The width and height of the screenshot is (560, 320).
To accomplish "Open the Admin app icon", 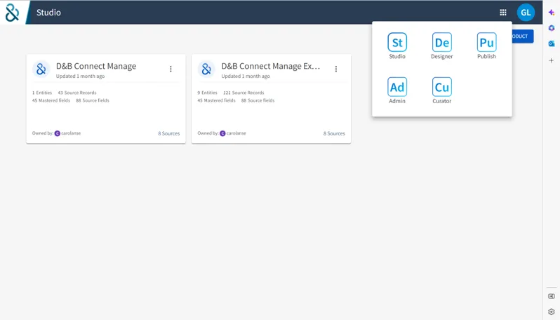I will (x=397, y=87).
